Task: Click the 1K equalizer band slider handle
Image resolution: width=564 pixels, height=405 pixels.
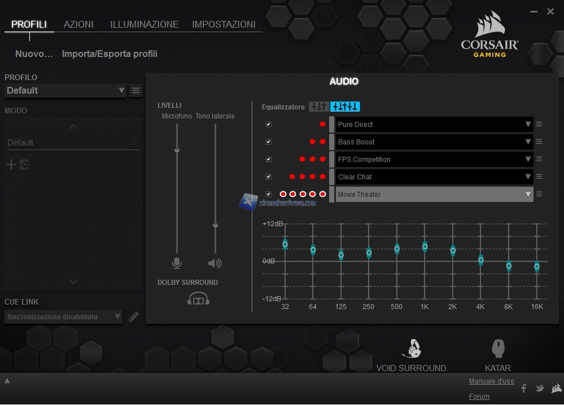Action: pyautogui.click(x=425, y=246)
